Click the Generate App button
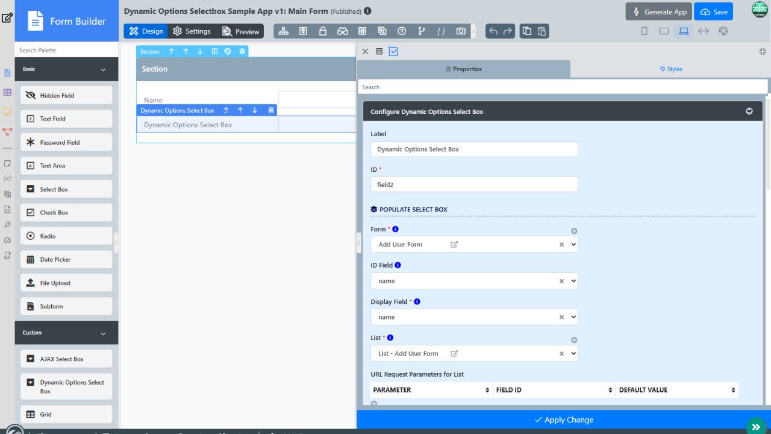 click(x=658, y=11)
